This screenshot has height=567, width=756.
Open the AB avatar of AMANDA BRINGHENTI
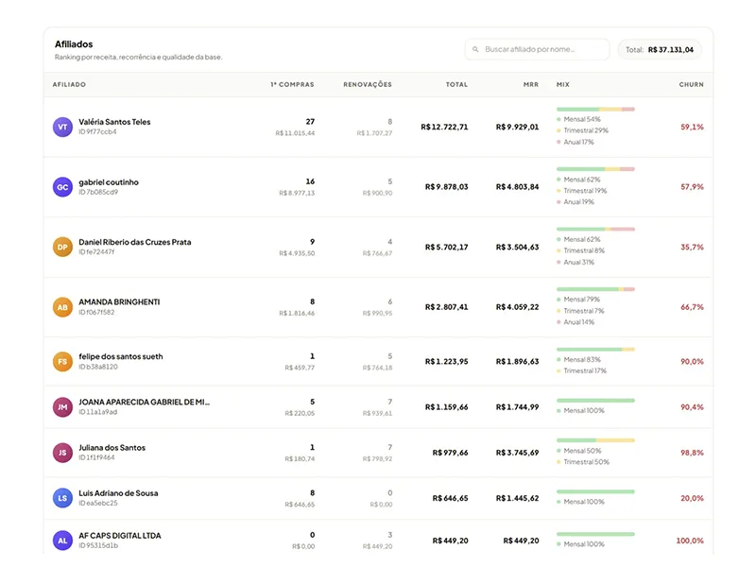click(x=62, y=307)
